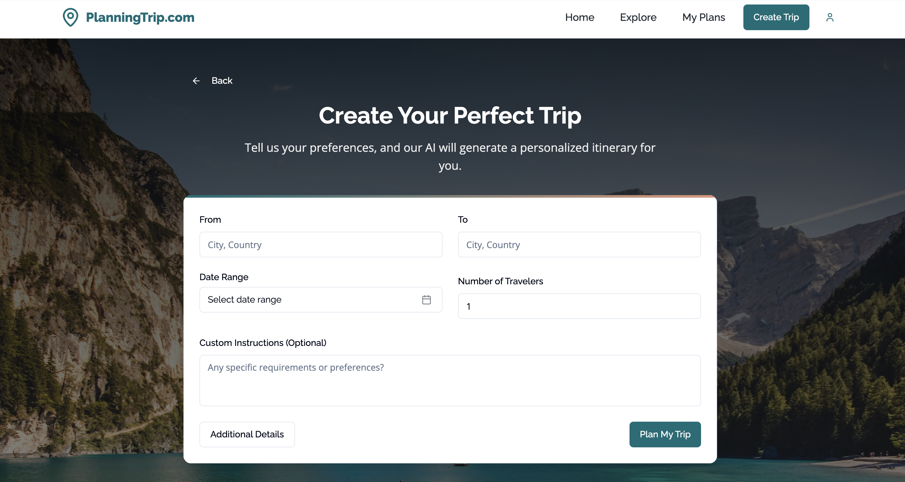Screen dimensions: 905x482
Task: Click the PlanningTrip.com brand name
Action: point(140,17)
